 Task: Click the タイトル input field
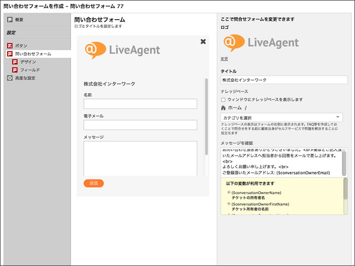(284, 80)
